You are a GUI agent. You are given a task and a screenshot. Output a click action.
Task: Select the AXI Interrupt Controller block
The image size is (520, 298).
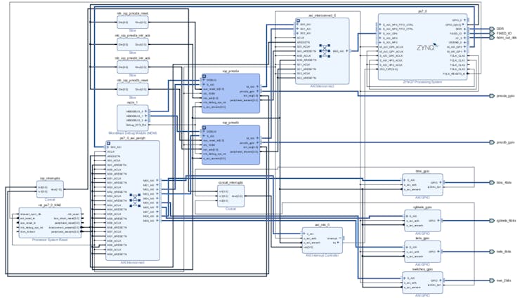click(x=322, y=241)
